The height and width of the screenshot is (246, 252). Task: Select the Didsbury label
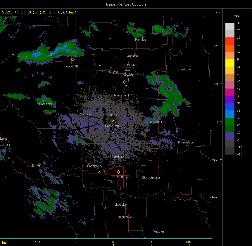[x=112, y=126]
